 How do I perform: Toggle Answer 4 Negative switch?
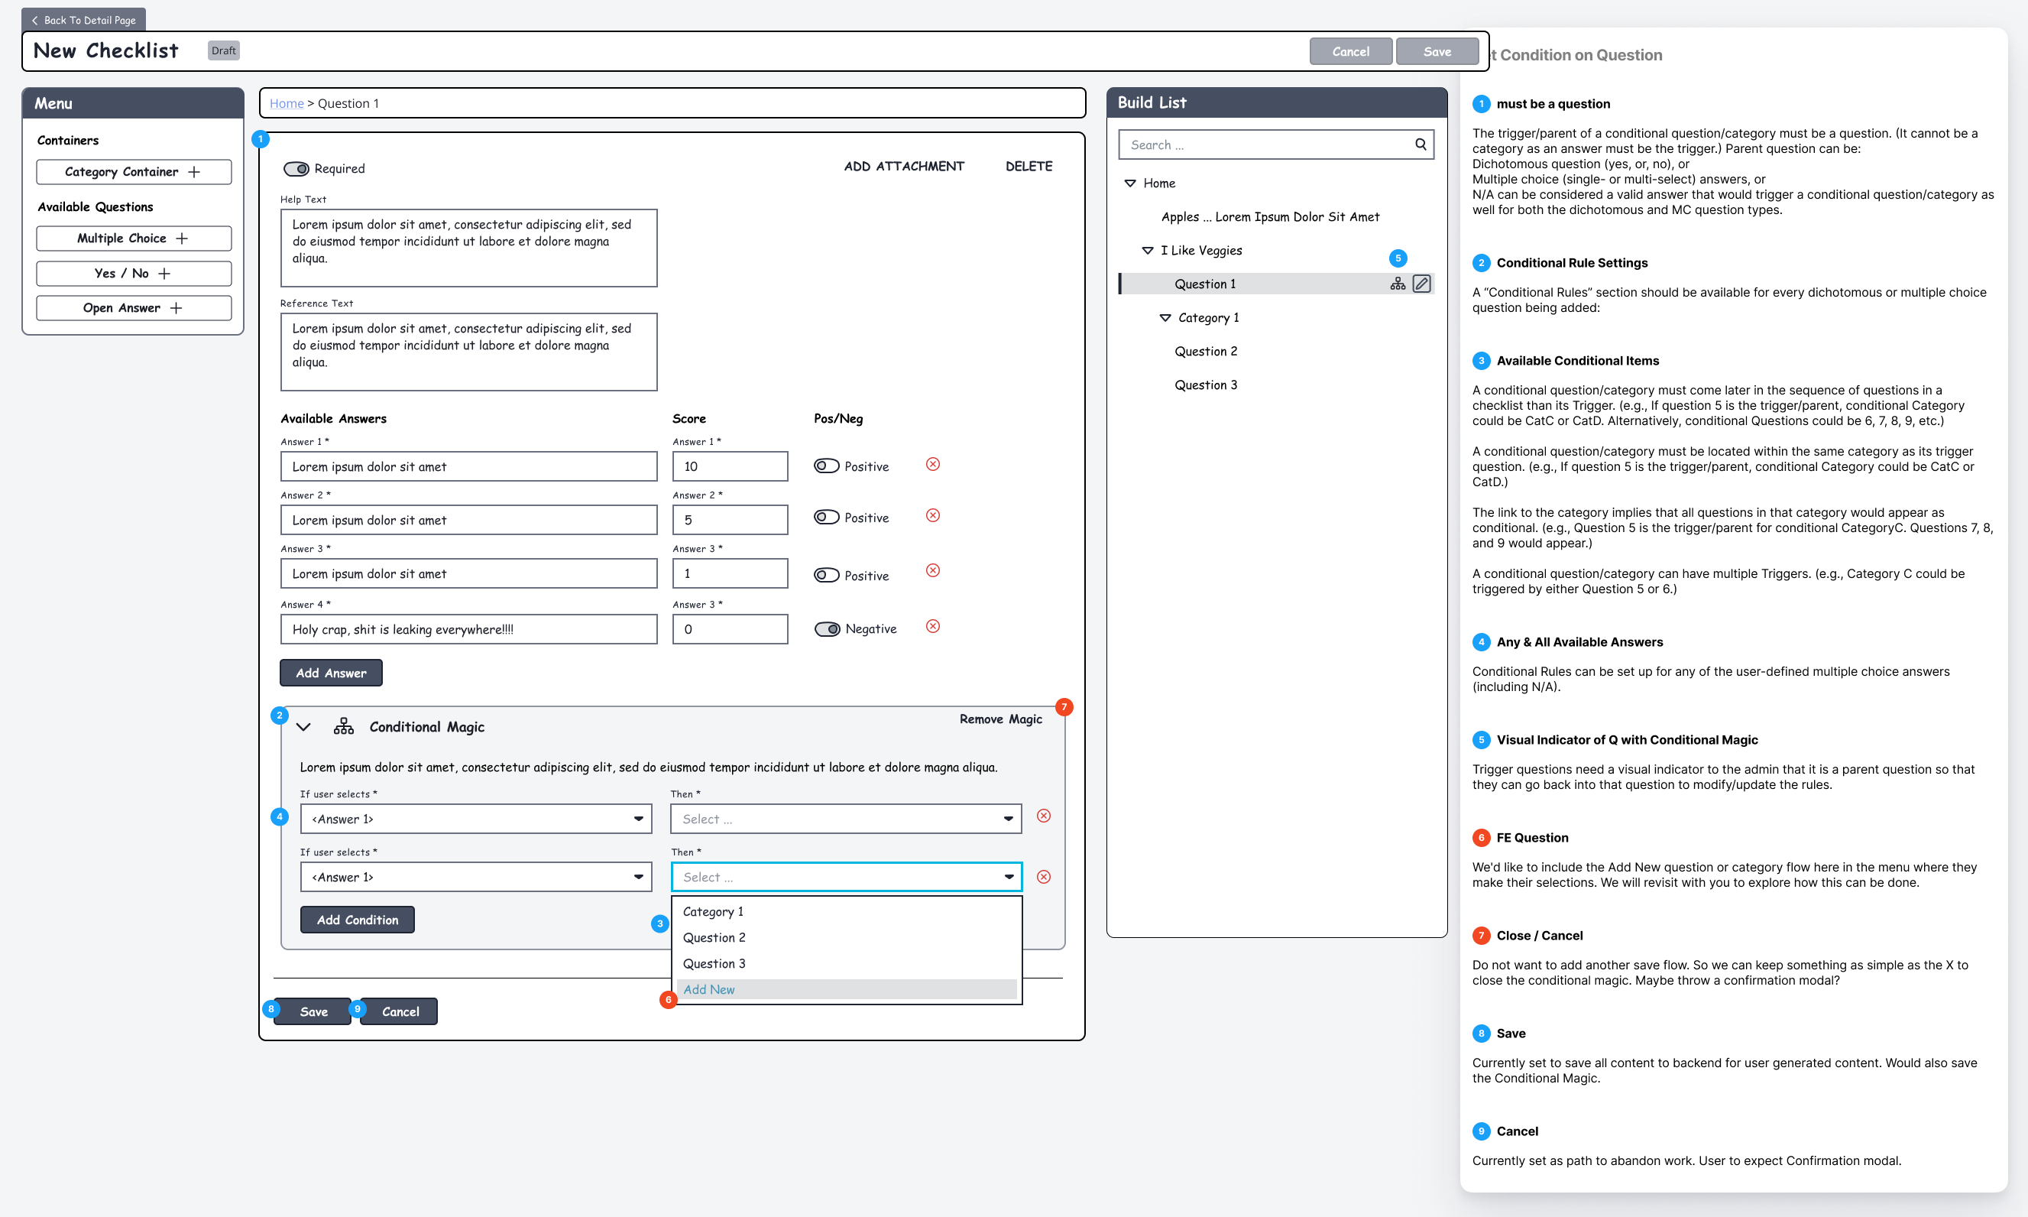(x=827, y=629)
